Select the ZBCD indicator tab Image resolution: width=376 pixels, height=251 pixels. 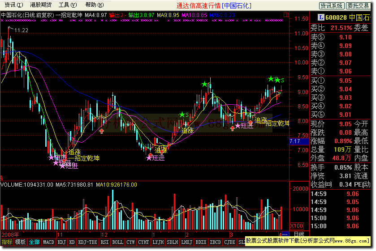click(215, 242)
